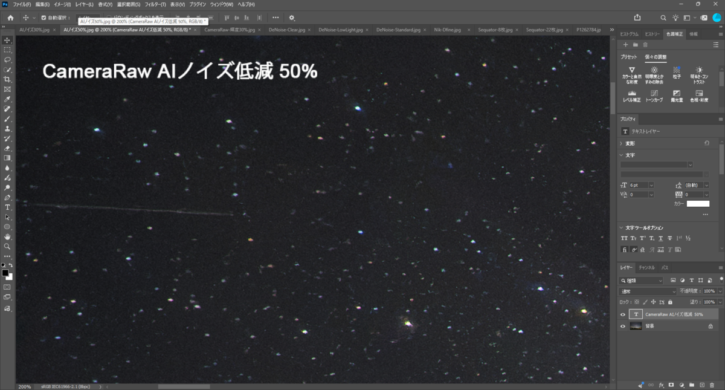The width and height of the screenshot is (725, 390).
Task: Open the ファイル(F) menu
Action: (x=22, y=4)
